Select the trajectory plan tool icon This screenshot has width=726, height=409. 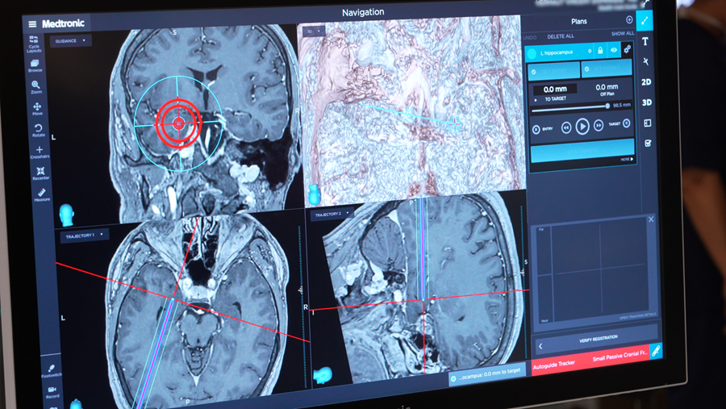click(645, 20)
